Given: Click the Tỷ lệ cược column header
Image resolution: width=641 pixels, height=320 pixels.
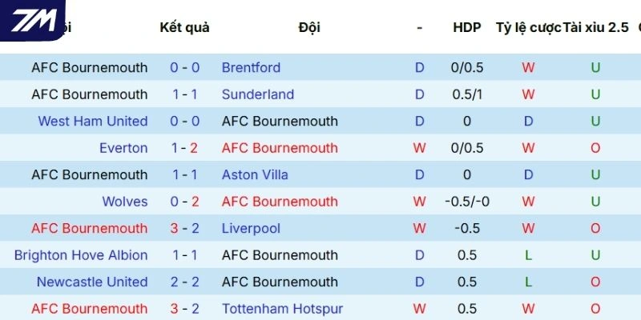Looking at the screenshot, I should [x=528, y=27].
